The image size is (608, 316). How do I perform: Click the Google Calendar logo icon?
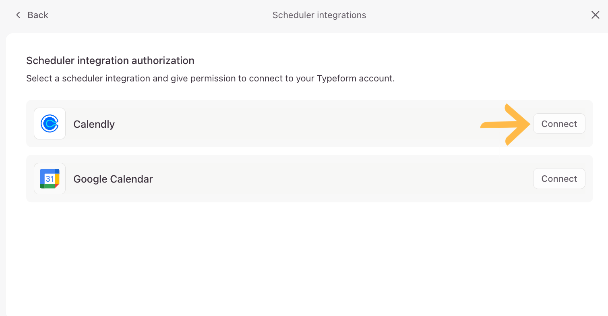[50, 179]
